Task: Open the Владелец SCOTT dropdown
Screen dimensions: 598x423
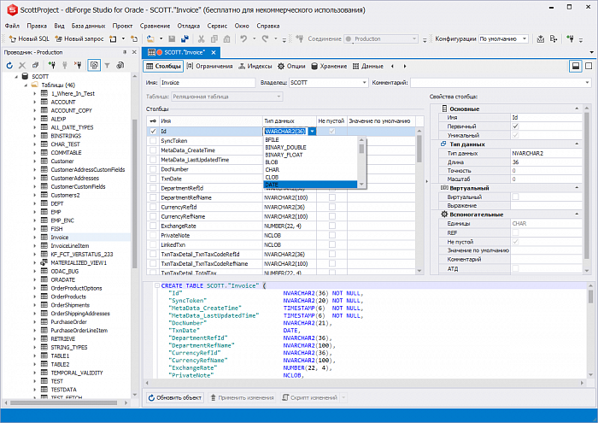Action: click(364, 82)
